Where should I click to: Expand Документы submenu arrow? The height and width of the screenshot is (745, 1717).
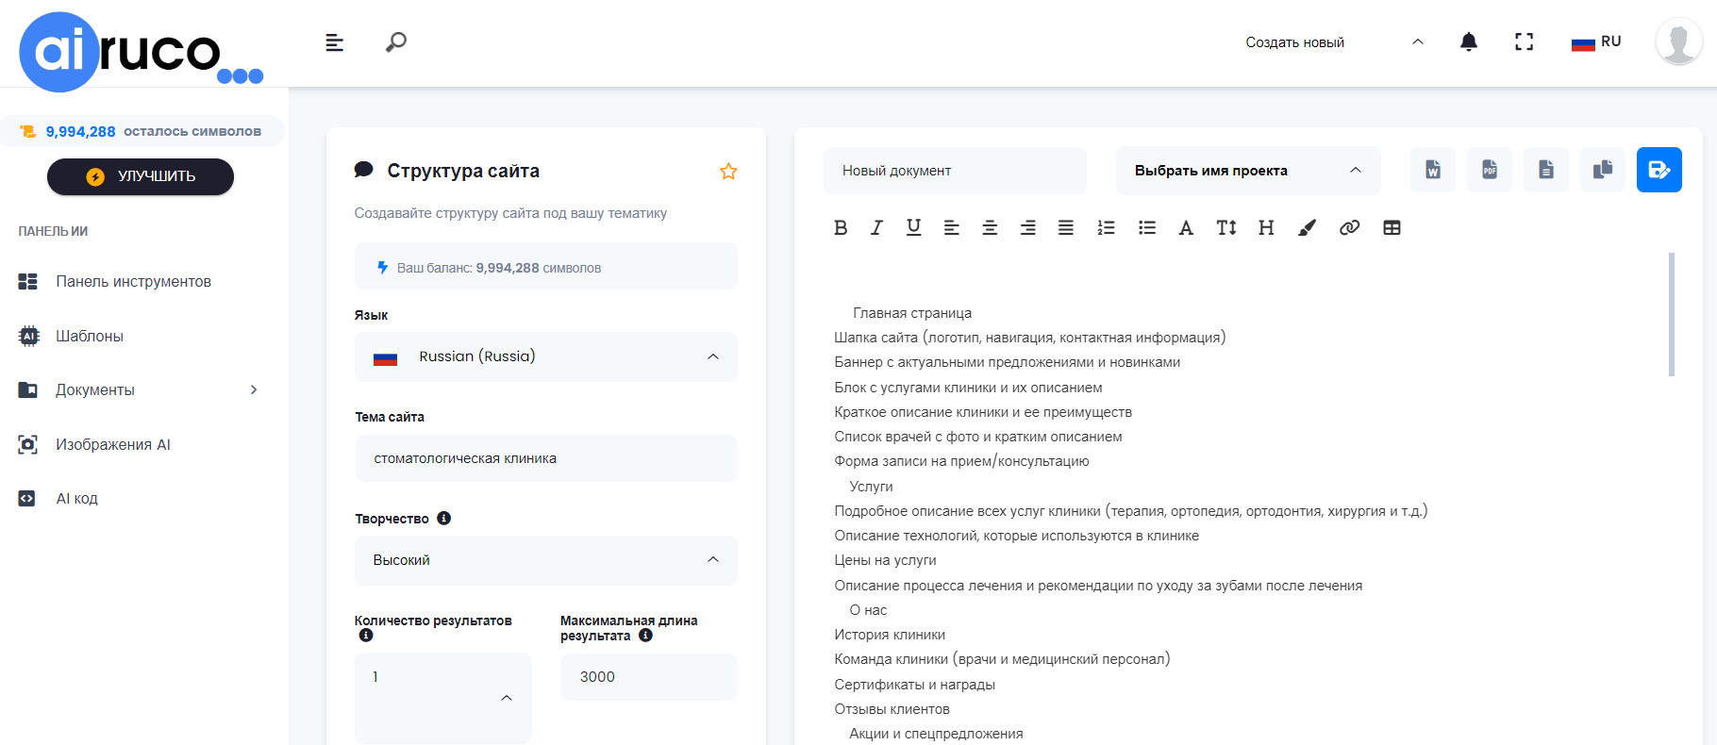[253, 389]
